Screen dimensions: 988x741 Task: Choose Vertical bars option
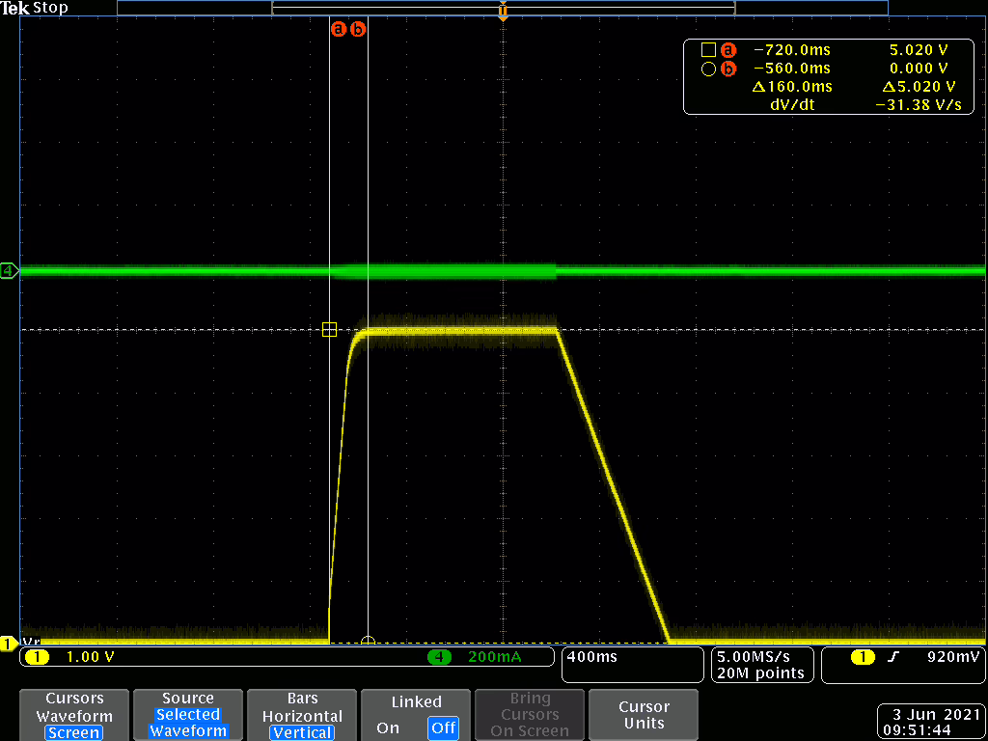302,732
